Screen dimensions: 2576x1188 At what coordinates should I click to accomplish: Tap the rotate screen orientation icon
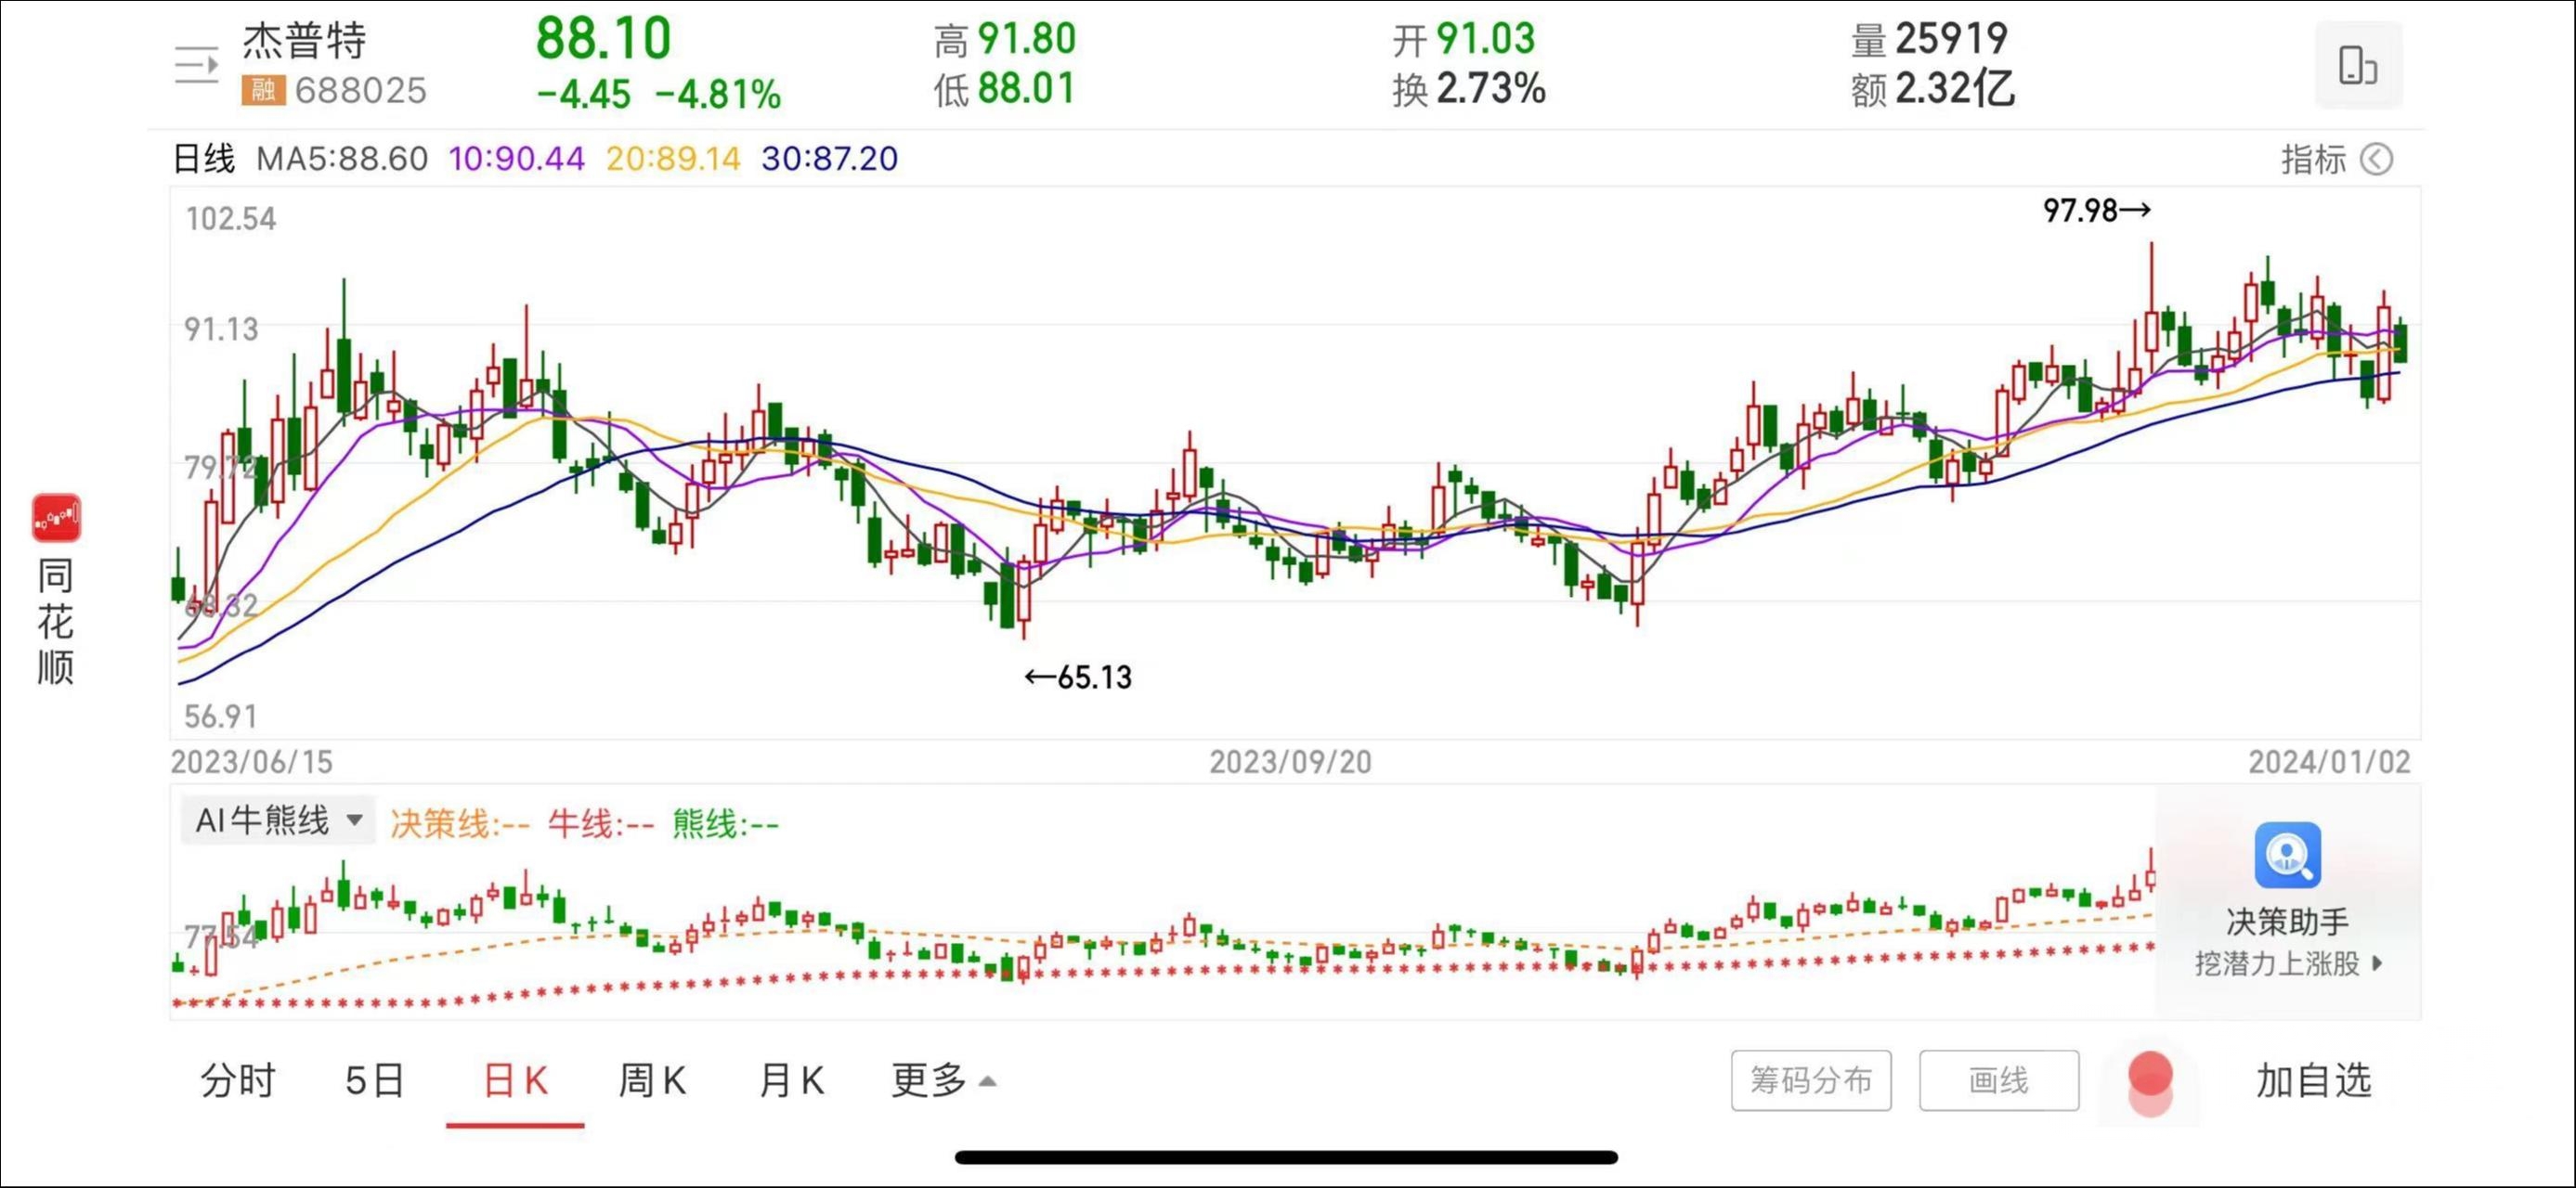click(x=2357, y=66)
